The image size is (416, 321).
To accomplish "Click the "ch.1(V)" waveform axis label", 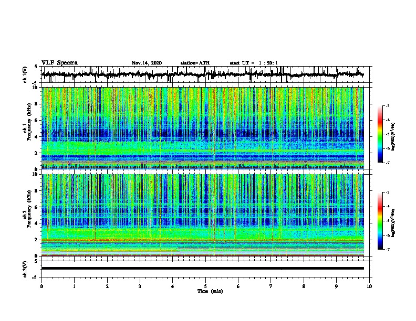I will click(25, 74).
